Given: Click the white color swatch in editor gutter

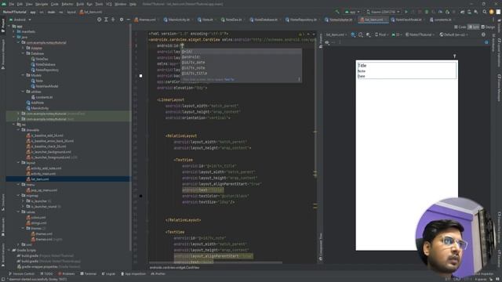Looking at the screenshot, I should (x=141, y=76).
